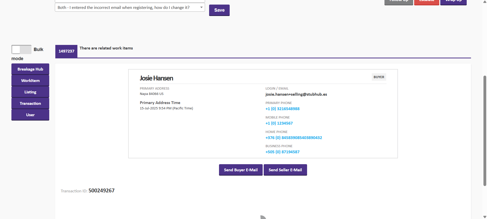Switch to the Transaction section
487x219 pixels.
pyautogui.click(x=30, y=104)
